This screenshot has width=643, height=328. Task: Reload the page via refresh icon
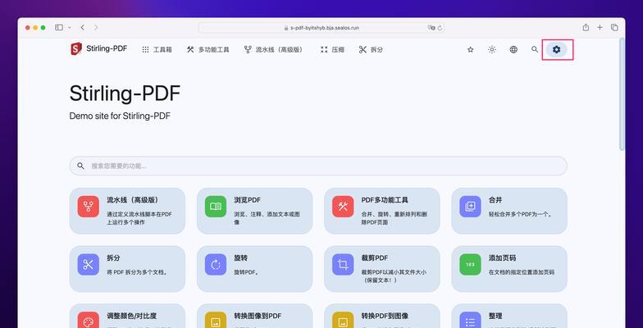pyautogui.click(x=440, y=28)
